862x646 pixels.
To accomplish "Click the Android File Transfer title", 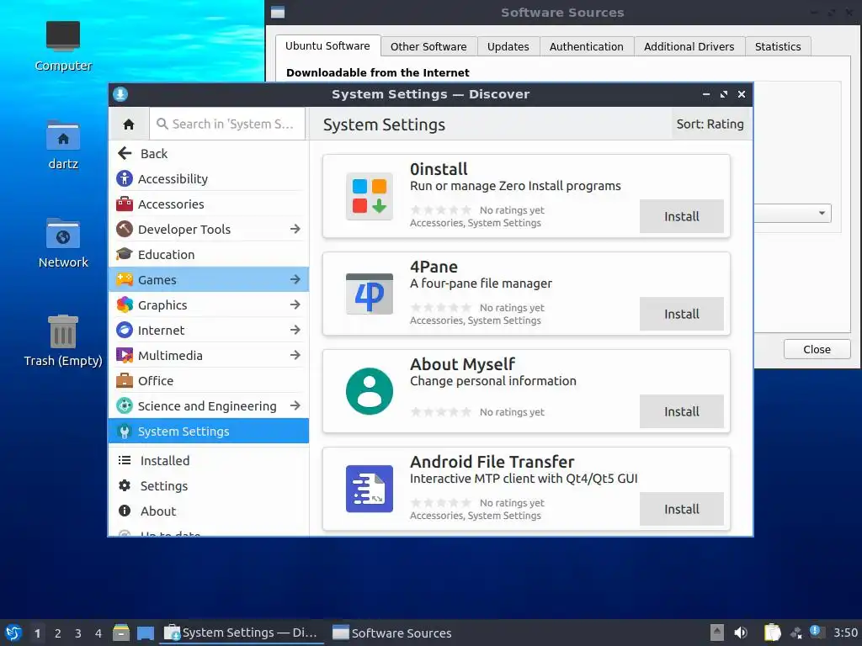I will (x=492, y=462).
